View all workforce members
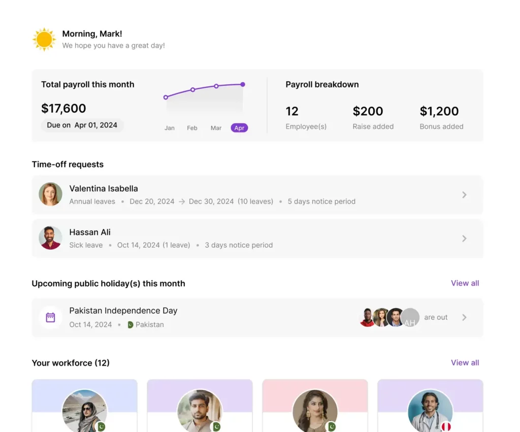Viewport: 520px width, 432px height. (465, 362)
